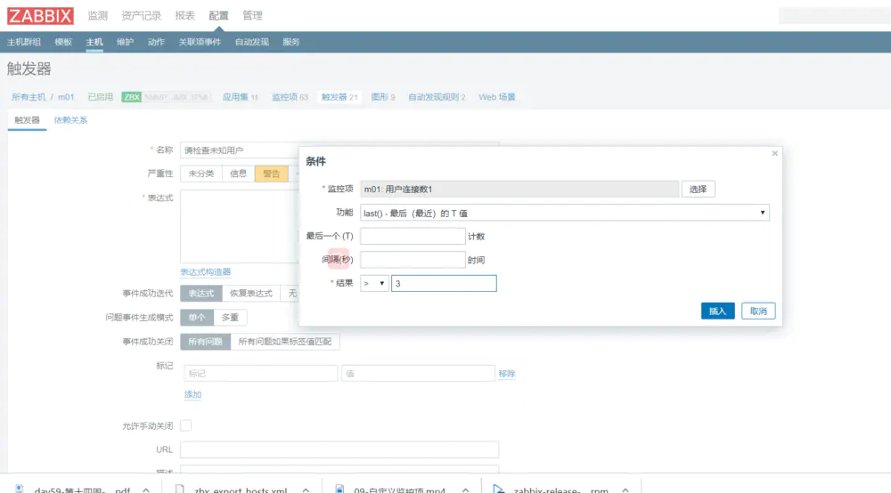The height and width of the screenshot is (493, 891).
Task: Open the 报表 top menu
Action: point(184,16)
